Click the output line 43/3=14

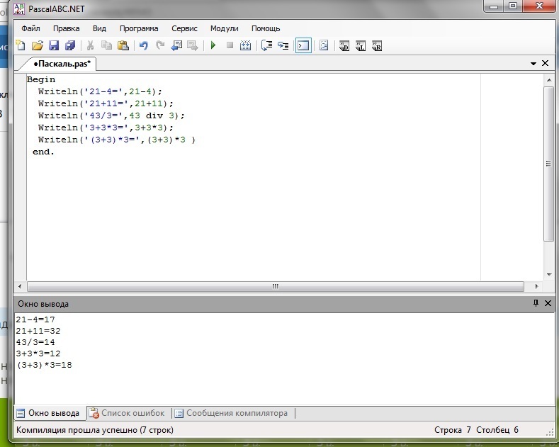(x=35, y=343)
